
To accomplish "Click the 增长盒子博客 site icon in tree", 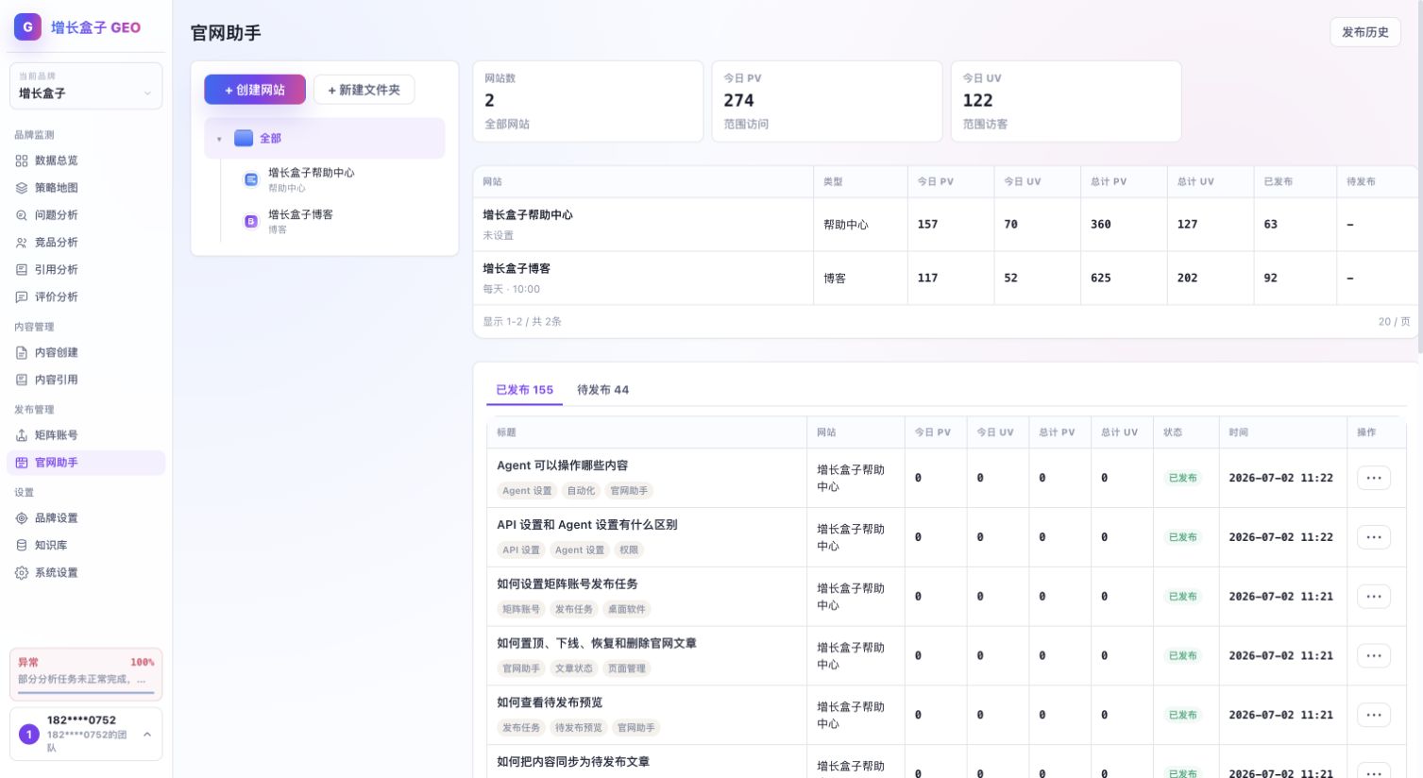I will (x=251, y=221).
